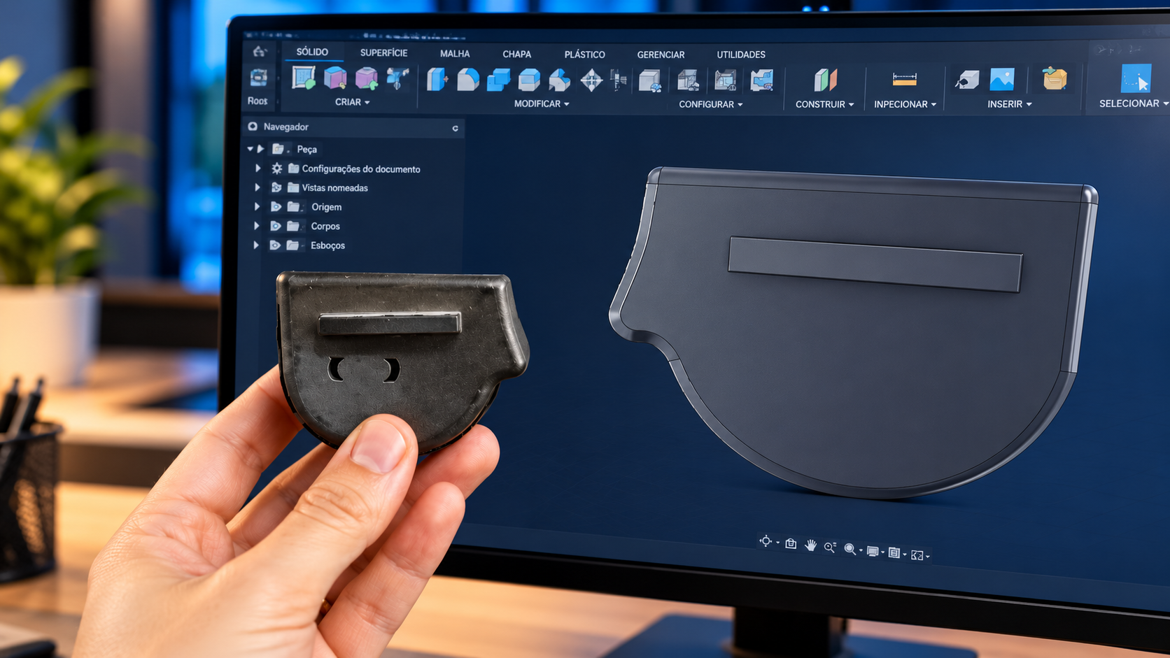
Task: Expand the Configurações do documento tree node
Action: 258,169
